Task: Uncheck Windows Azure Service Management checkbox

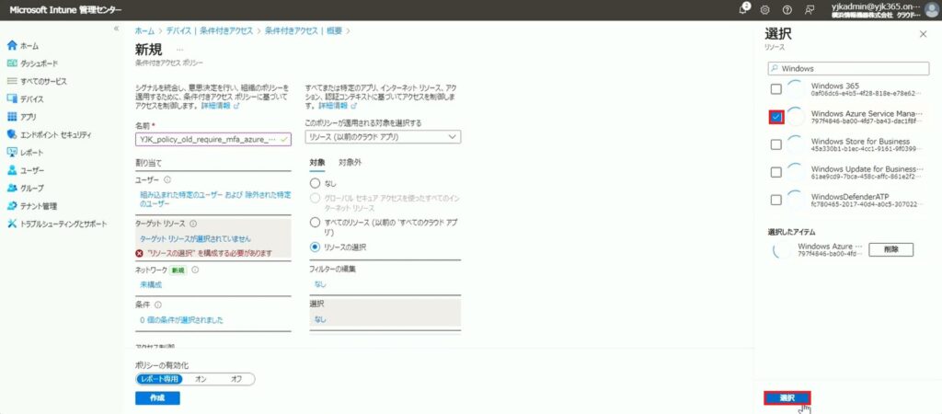Action: tap(776, 117)
